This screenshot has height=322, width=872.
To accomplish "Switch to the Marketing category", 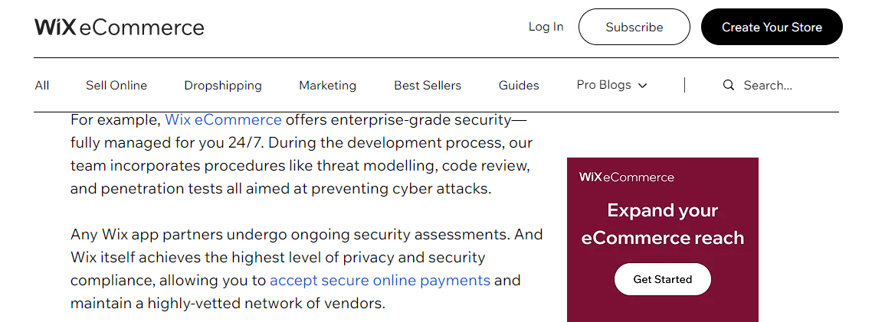I will coord(327,86).
